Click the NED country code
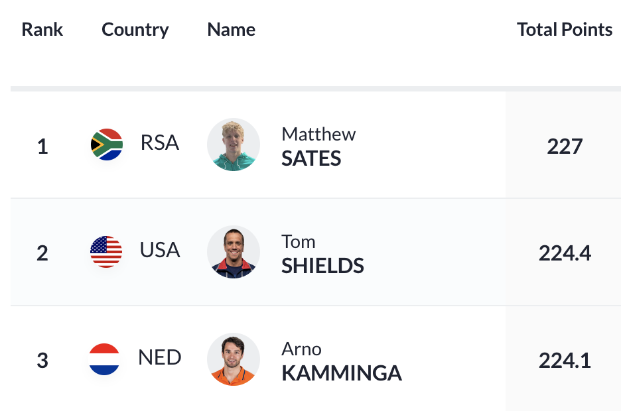Viewport: 621px width, 411px height. 160,357
